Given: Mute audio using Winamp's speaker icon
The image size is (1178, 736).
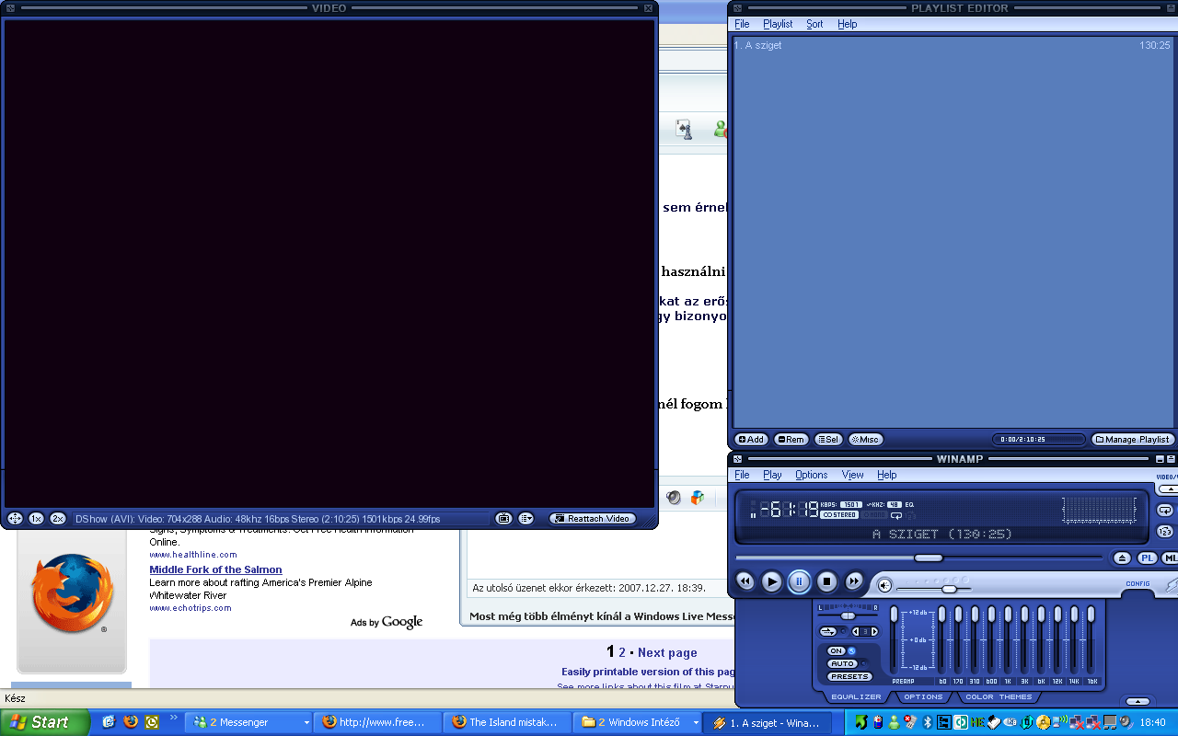Looking at the screenshot, I should click(884, 585).
